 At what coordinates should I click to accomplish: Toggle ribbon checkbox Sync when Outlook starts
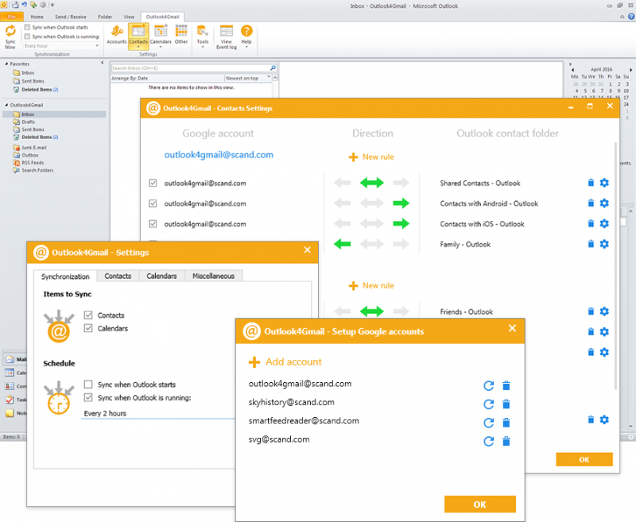pyautogui.click(x=27, y=27)
